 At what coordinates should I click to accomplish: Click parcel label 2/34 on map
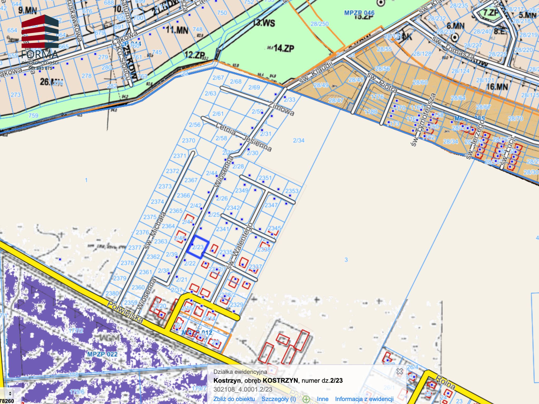click(x=299, y=140)
